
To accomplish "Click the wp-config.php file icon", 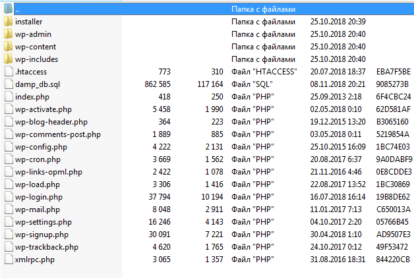I will tap(9, 147).
